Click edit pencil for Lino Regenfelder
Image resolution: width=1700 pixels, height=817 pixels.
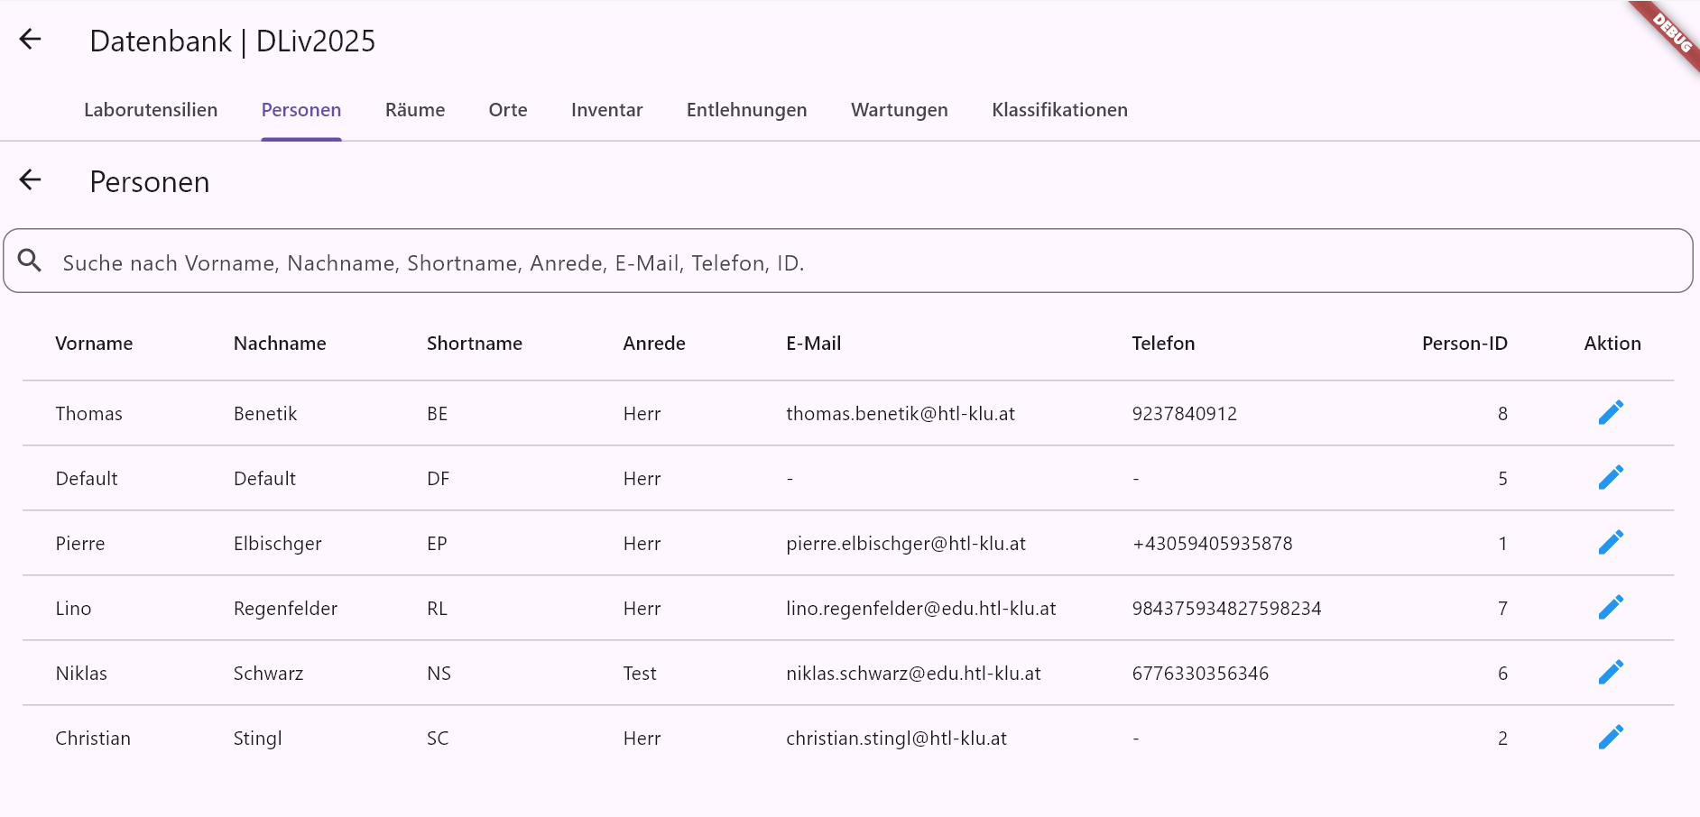click(x=1611, y=608)
